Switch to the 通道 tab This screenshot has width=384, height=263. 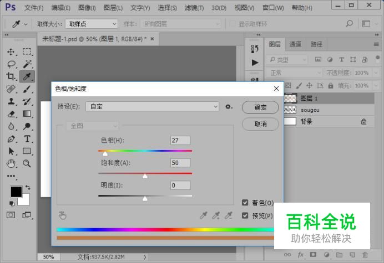[295, 44]
